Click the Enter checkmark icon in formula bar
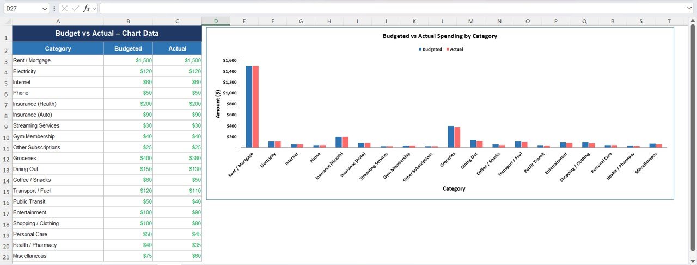This screenshot has height=265, width=697. tap(75, 8)
